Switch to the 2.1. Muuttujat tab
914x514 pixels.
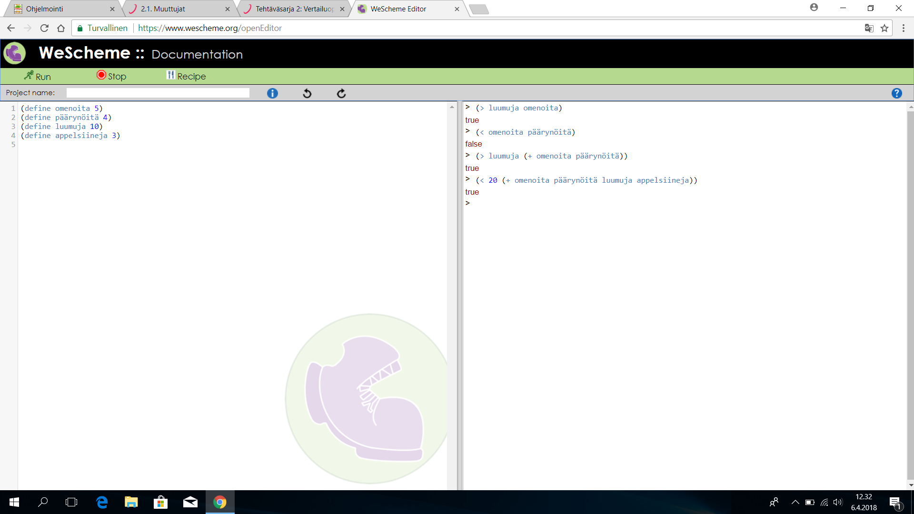point(163,9)
